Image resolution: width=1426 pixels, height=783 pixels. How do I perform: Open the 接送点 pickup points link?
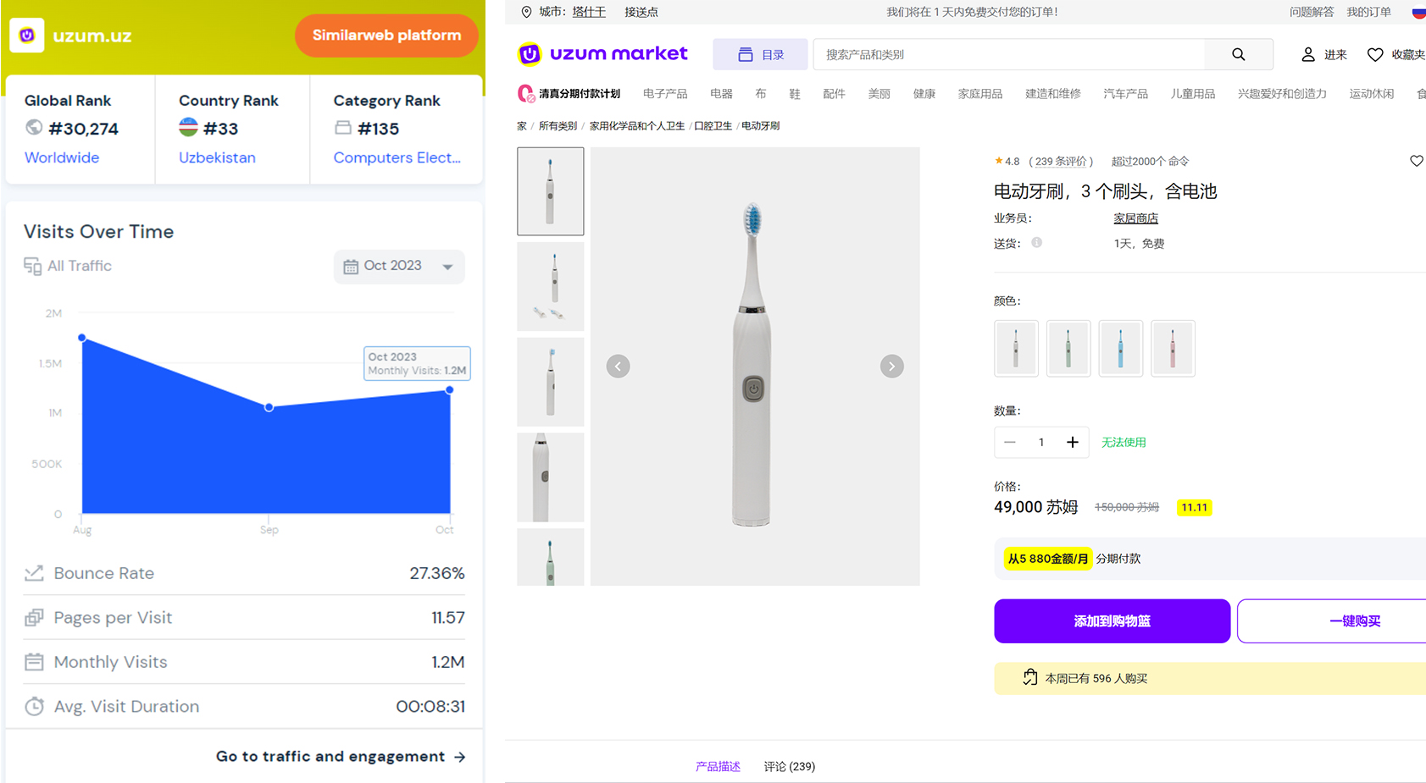click(x=641, y=12)
